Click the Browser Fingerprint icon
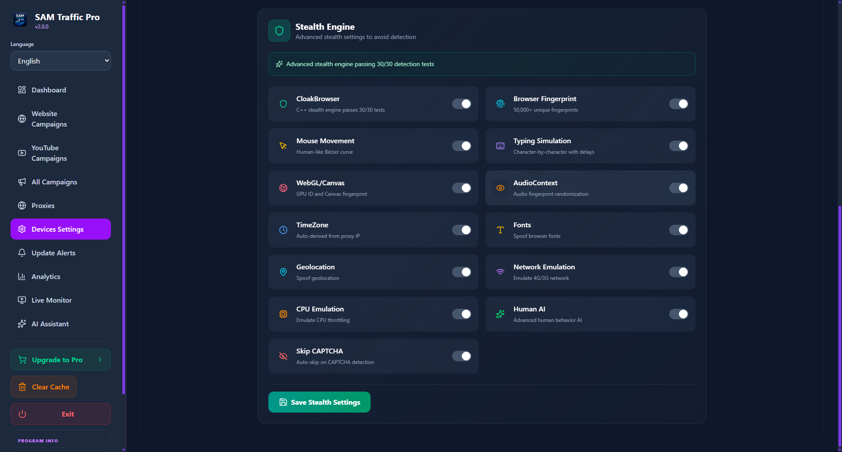The width and height of the screenshot is (842, 452). tap(500, 104)
